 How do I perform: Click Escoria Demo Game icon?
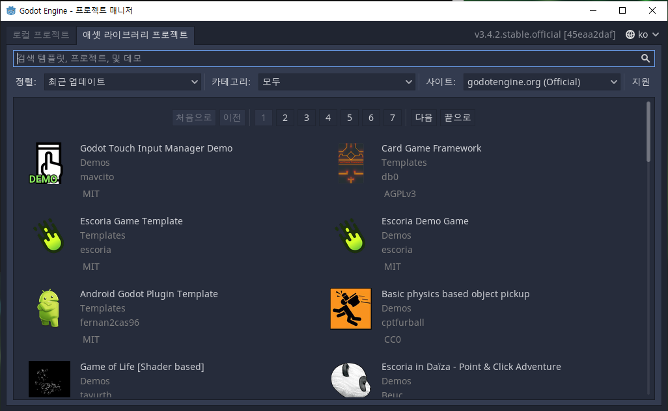pos(351,235)
